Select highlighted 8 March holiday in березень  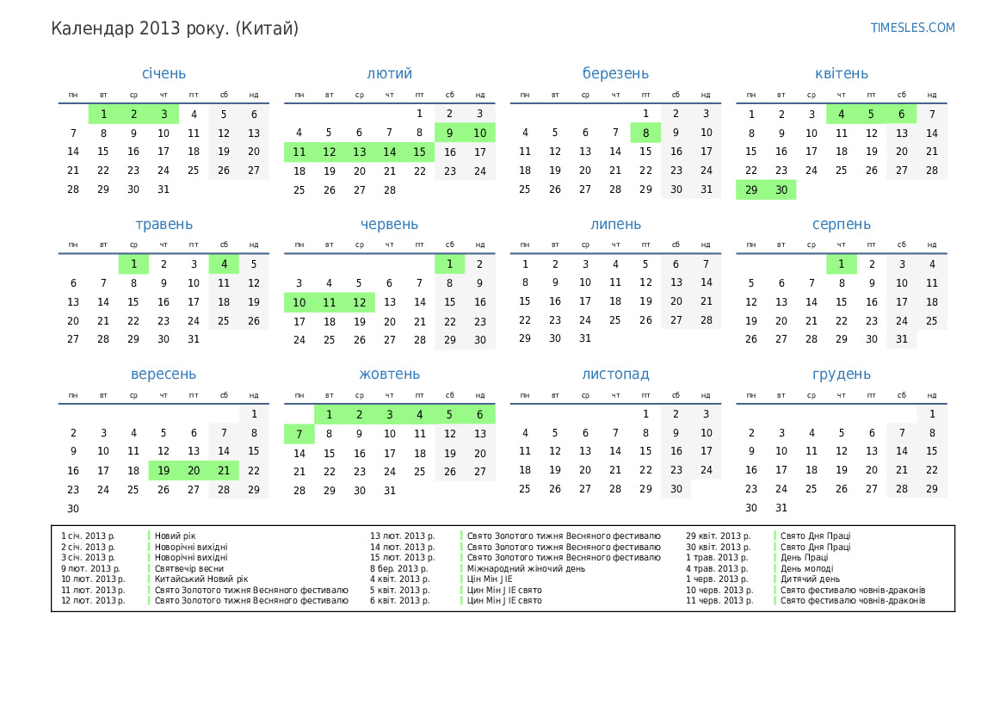pos(645,133)
